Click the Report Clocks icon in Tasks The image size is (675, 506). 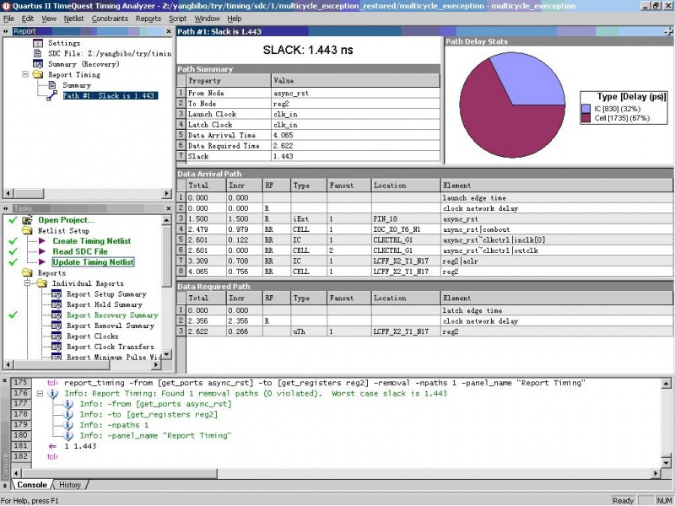57,336
